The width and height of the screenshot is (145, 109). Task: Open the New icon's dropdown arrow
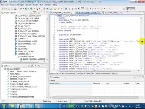6,9
